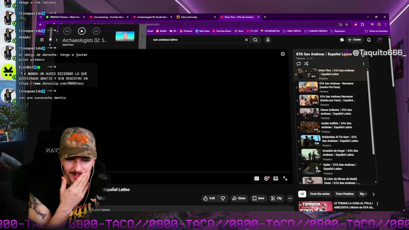Open the YouTube account avatar menu
Viewport: 409px width, 230px height.
(x=380, y=40)
